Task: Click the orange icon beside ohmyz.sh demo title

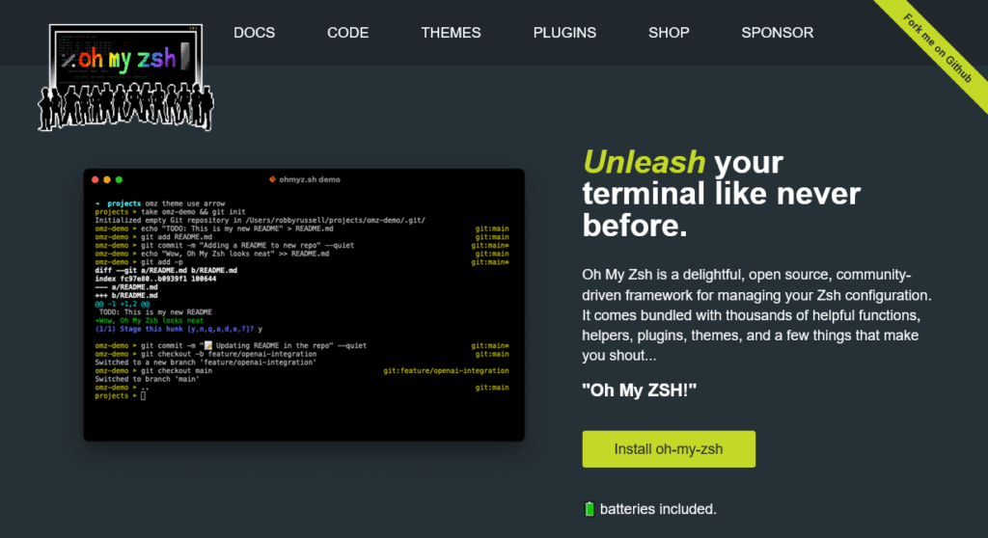Action: [272, 179]
